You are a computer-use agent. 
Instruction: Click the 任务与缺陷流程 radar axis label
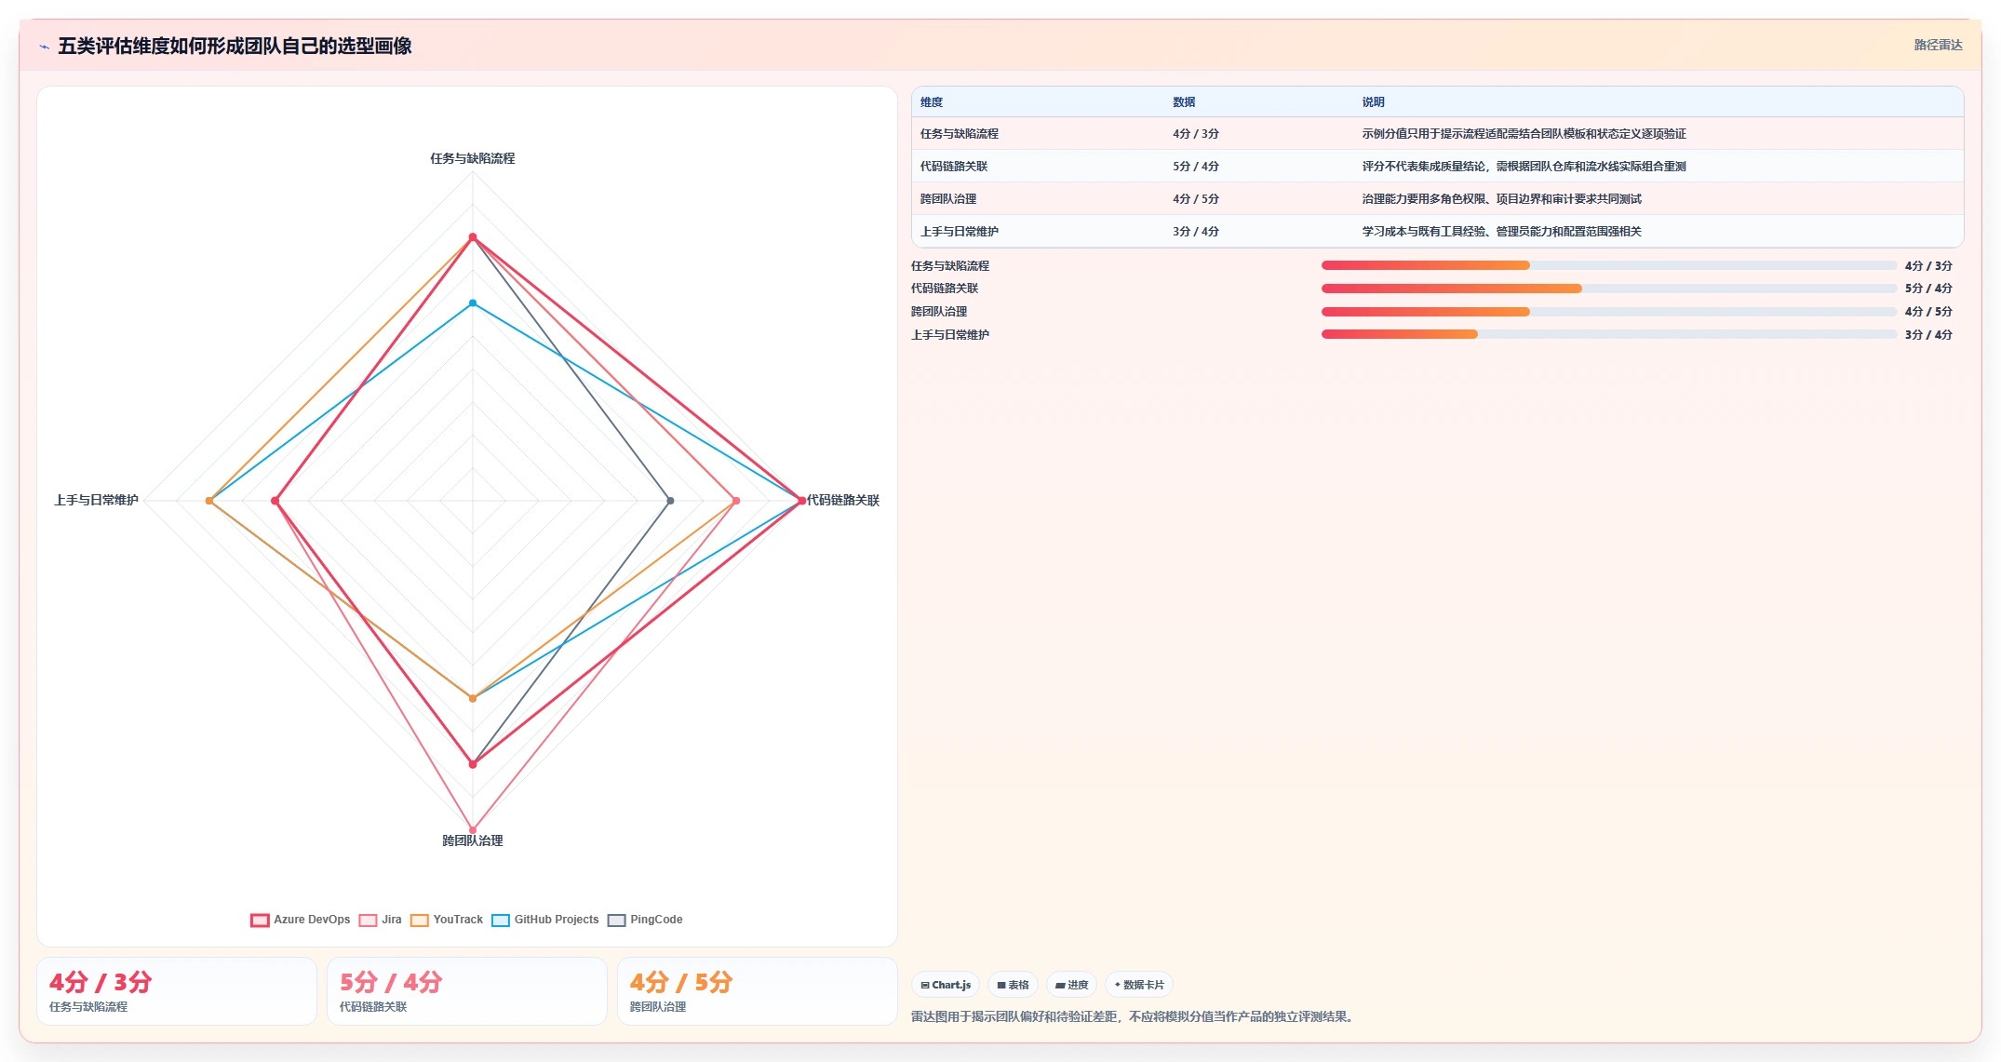pyautogui.click(x=473, y=158)
